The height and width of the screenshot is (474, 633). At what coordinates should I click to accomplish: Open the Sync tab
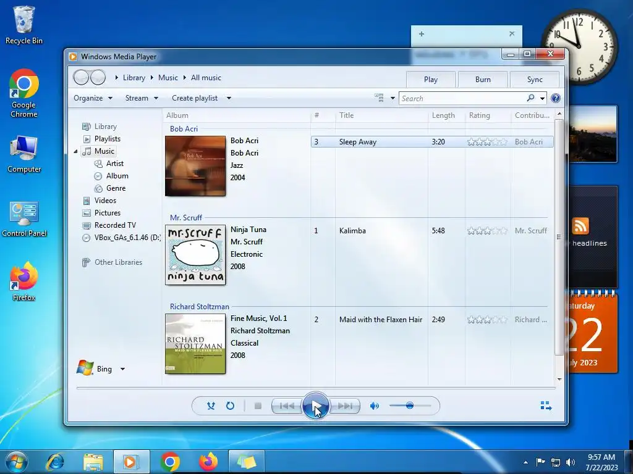pos(535,80)
